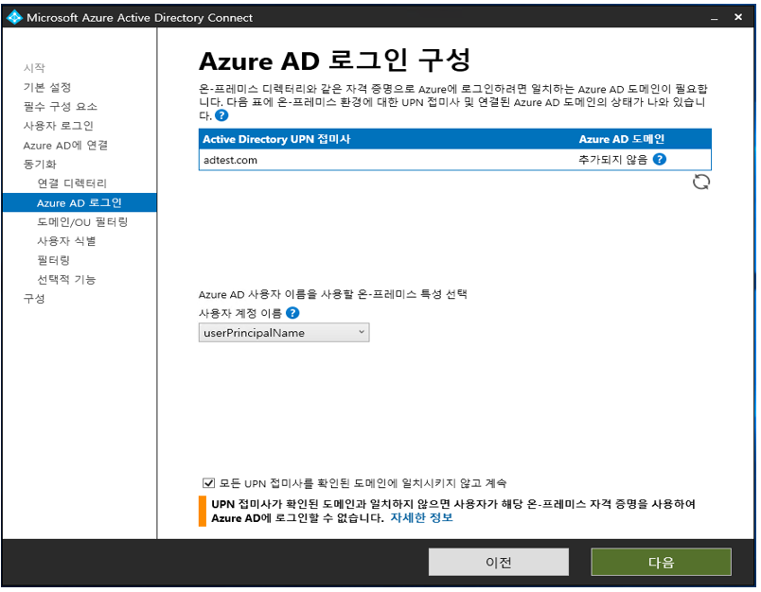The height and width of the screenshot is (592, 761).
Task: Click the adtest.com table cell
Action: pos(231,160)
